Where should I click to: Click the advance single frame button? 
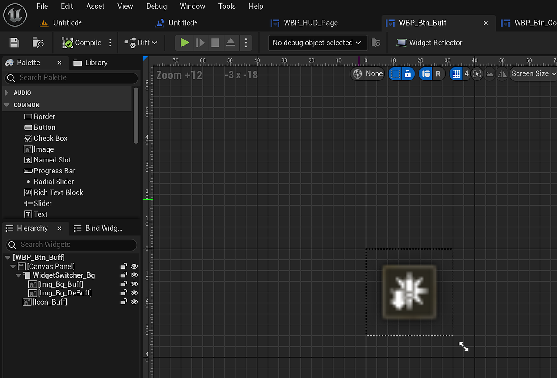pyautogui.click(x=200, y=43)
